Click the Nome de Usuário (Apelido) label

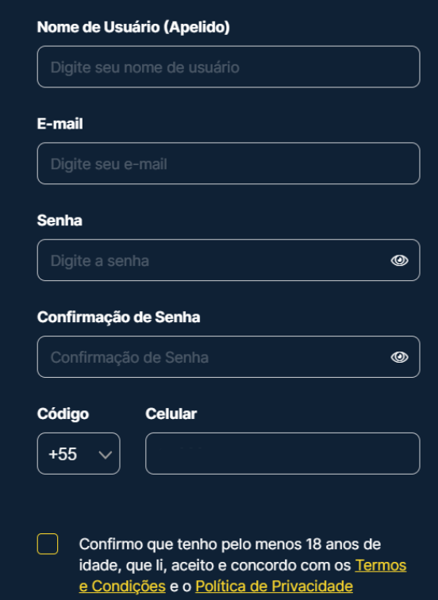click(x=133, y=28)
